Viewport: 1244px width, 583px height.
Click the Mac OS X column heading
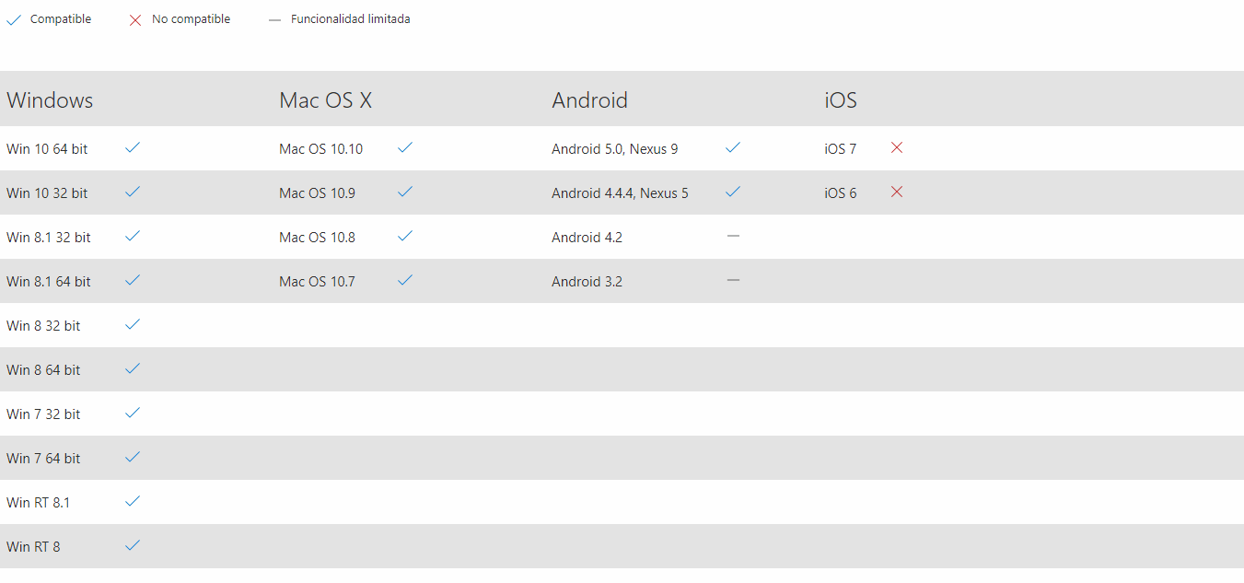point(326,100)
